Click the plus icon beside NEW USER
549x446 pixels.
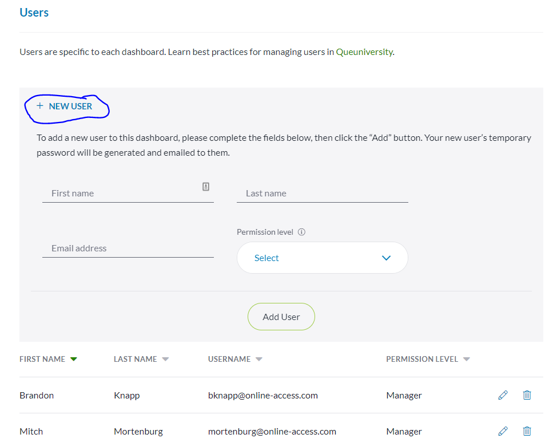pyautogui.click(x=40, y=106)
